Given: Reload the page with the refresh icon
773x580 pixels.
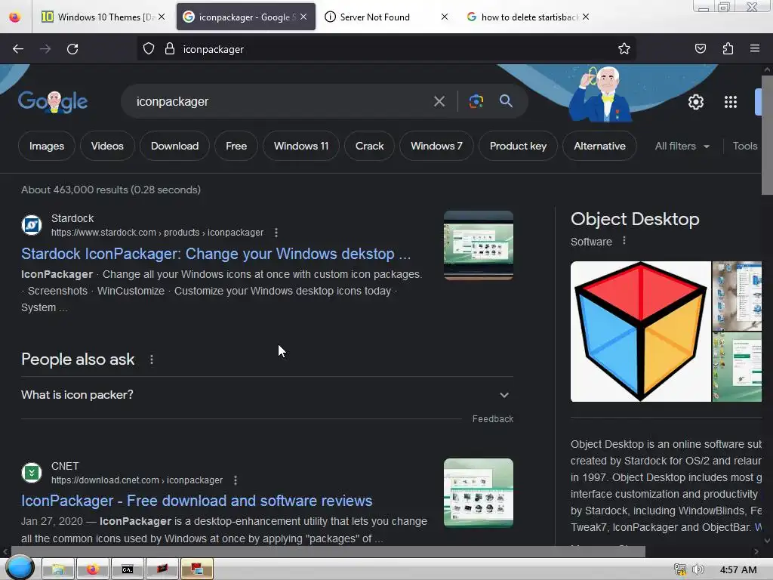Looking at the screenshot, I should pos(72,49).
